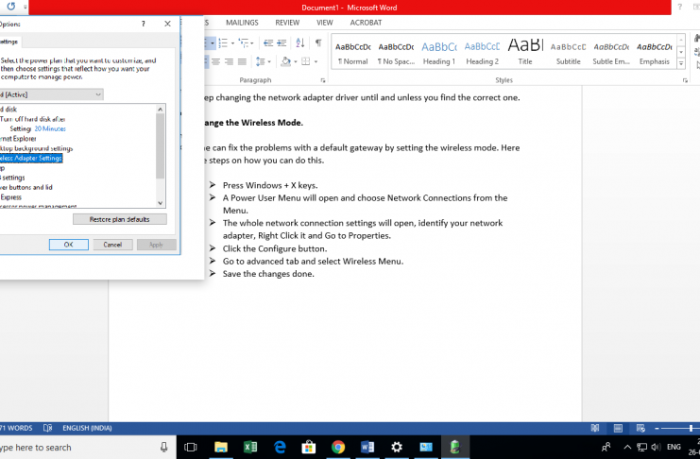Screen dimensions: 700x459
Task: Open Excel from taskbar
Action: point(250,447)
